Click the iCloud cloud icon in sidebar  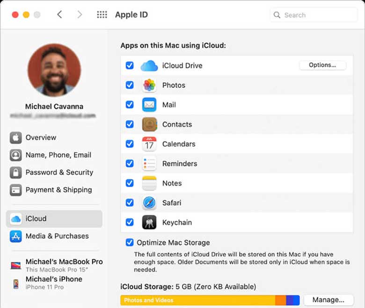(15, 219)
